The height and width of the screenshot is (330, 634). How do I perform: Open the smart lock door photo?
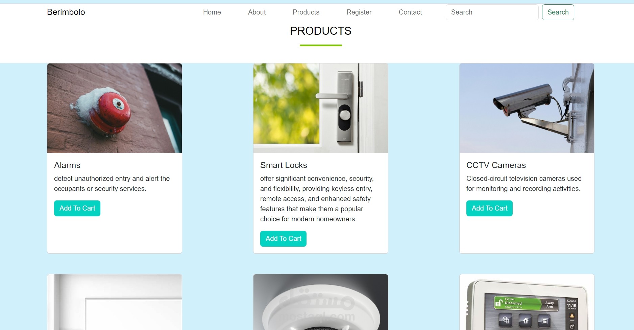click(321, 108)
